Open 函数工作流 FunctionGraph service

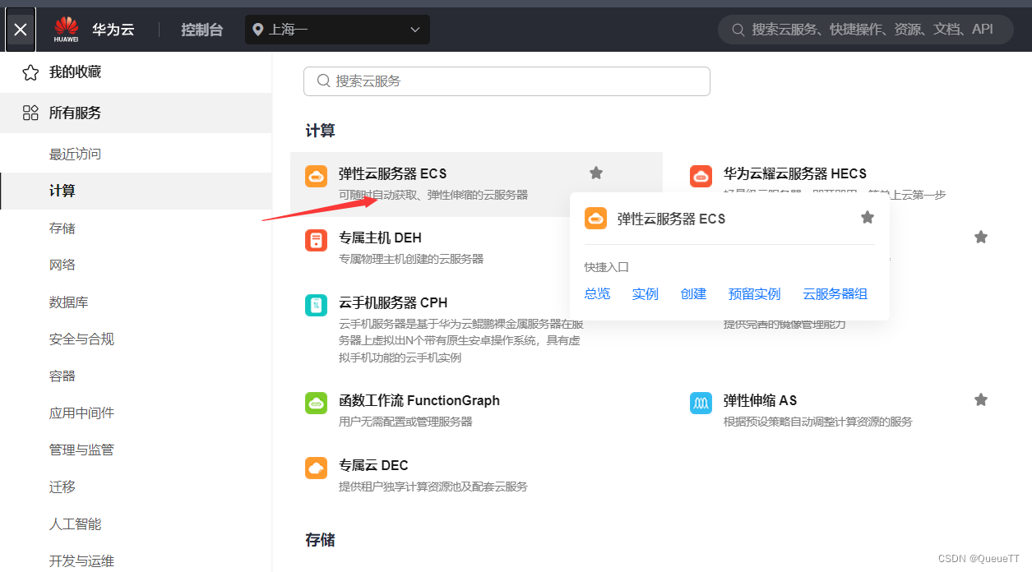tap(419, 400)
